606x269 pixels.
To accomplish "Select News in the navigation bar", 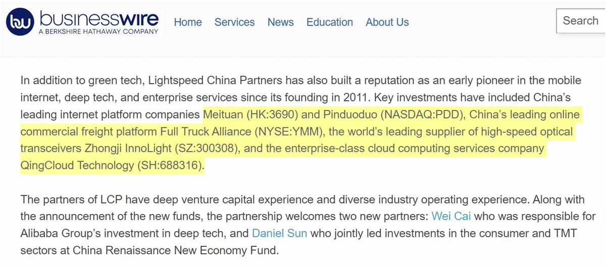I will tap(280, 22).
